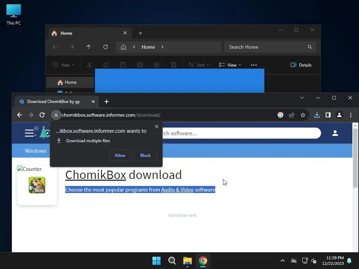359x269 pixels.
Task: Click back arrow in File Explorer
Action: 55,47
